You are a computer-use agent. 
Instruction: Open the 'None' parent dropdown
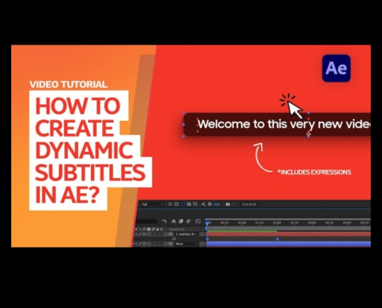coord(187,244)
